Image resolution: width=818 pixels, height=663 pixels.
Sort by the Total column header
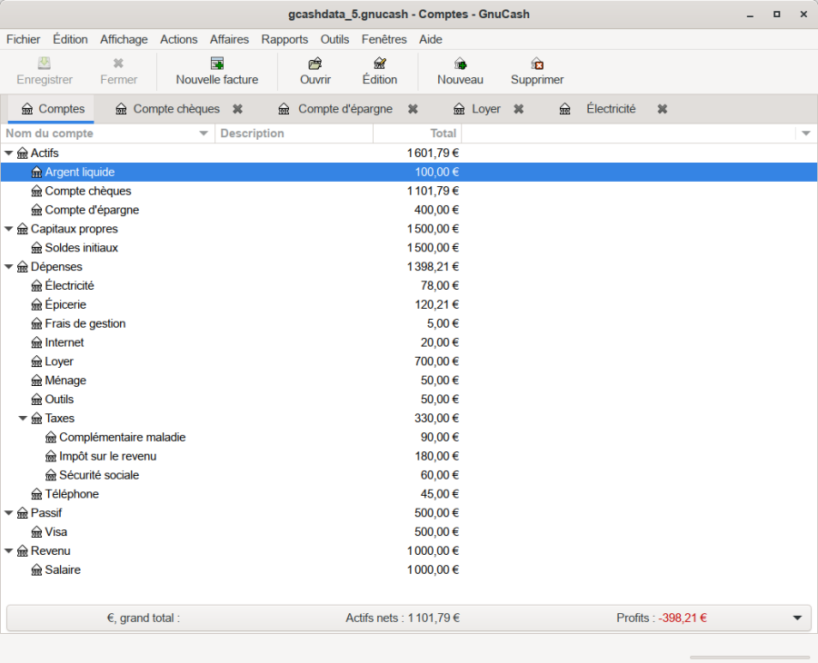[x=417, y=134]
